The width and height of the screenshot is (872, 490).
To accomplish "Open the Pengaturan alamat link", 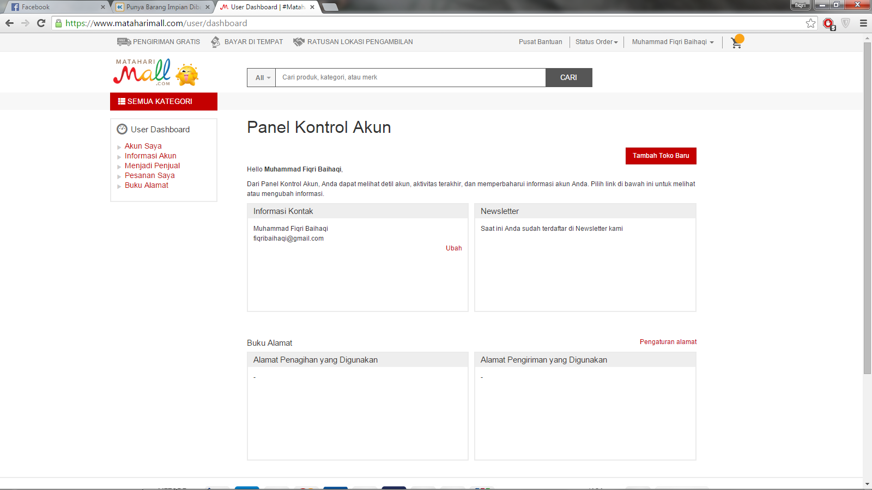I will coord(668,342).
